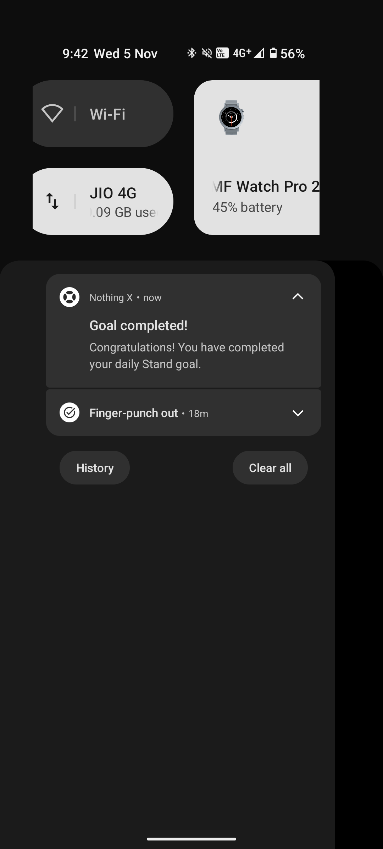Viewport: 383px width, 849px height.
Task: Tap the mobile data arrows icon
Action: click(x=52, y=201)
